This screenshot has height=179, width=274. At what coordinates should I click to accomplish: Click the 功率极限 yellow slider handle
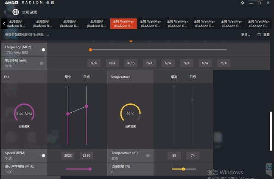click(184, 169)
